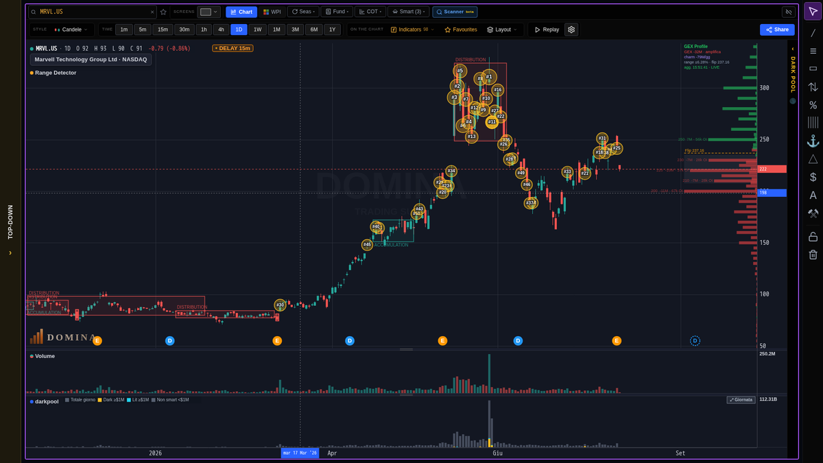This screenshot has height=463, width=823.
Task: Select the percent tool
Action: [813, 105]
